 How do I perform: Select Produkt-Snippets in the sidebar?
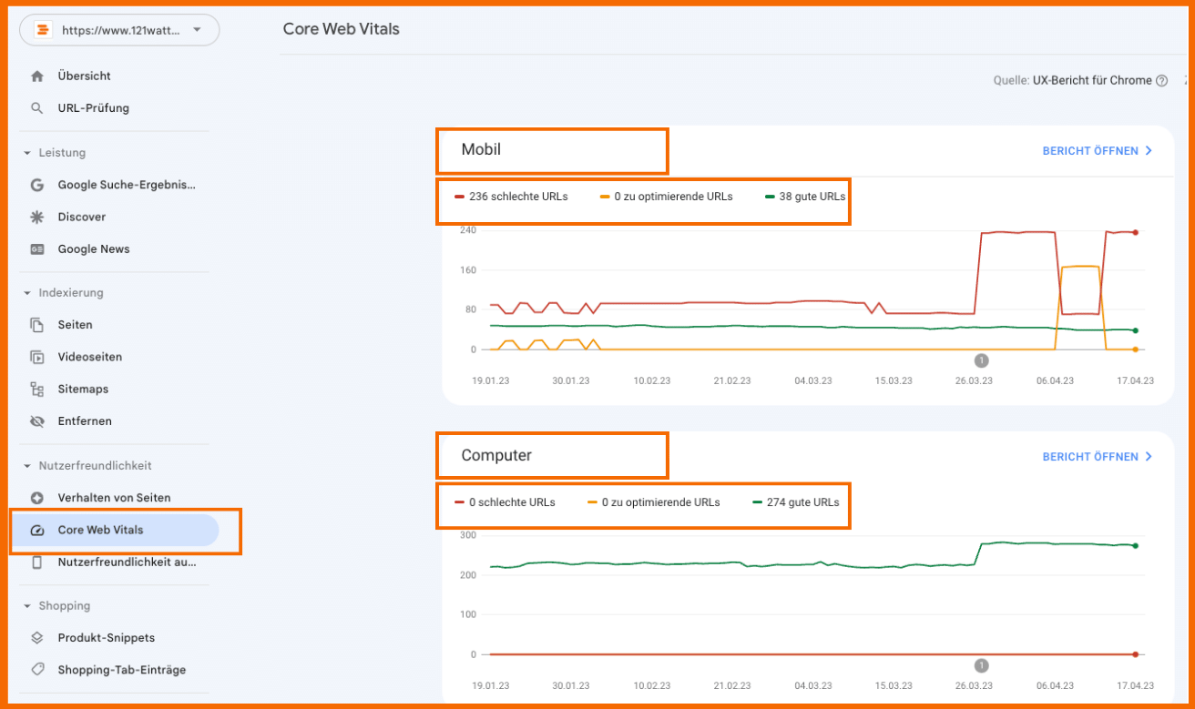pyautogui.click(x=106, y=638)
